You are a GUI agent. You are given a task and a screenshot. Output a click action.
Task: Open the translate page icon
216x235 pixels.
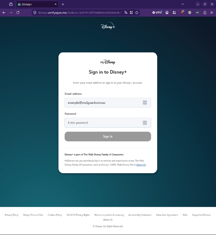click(126, 13)
